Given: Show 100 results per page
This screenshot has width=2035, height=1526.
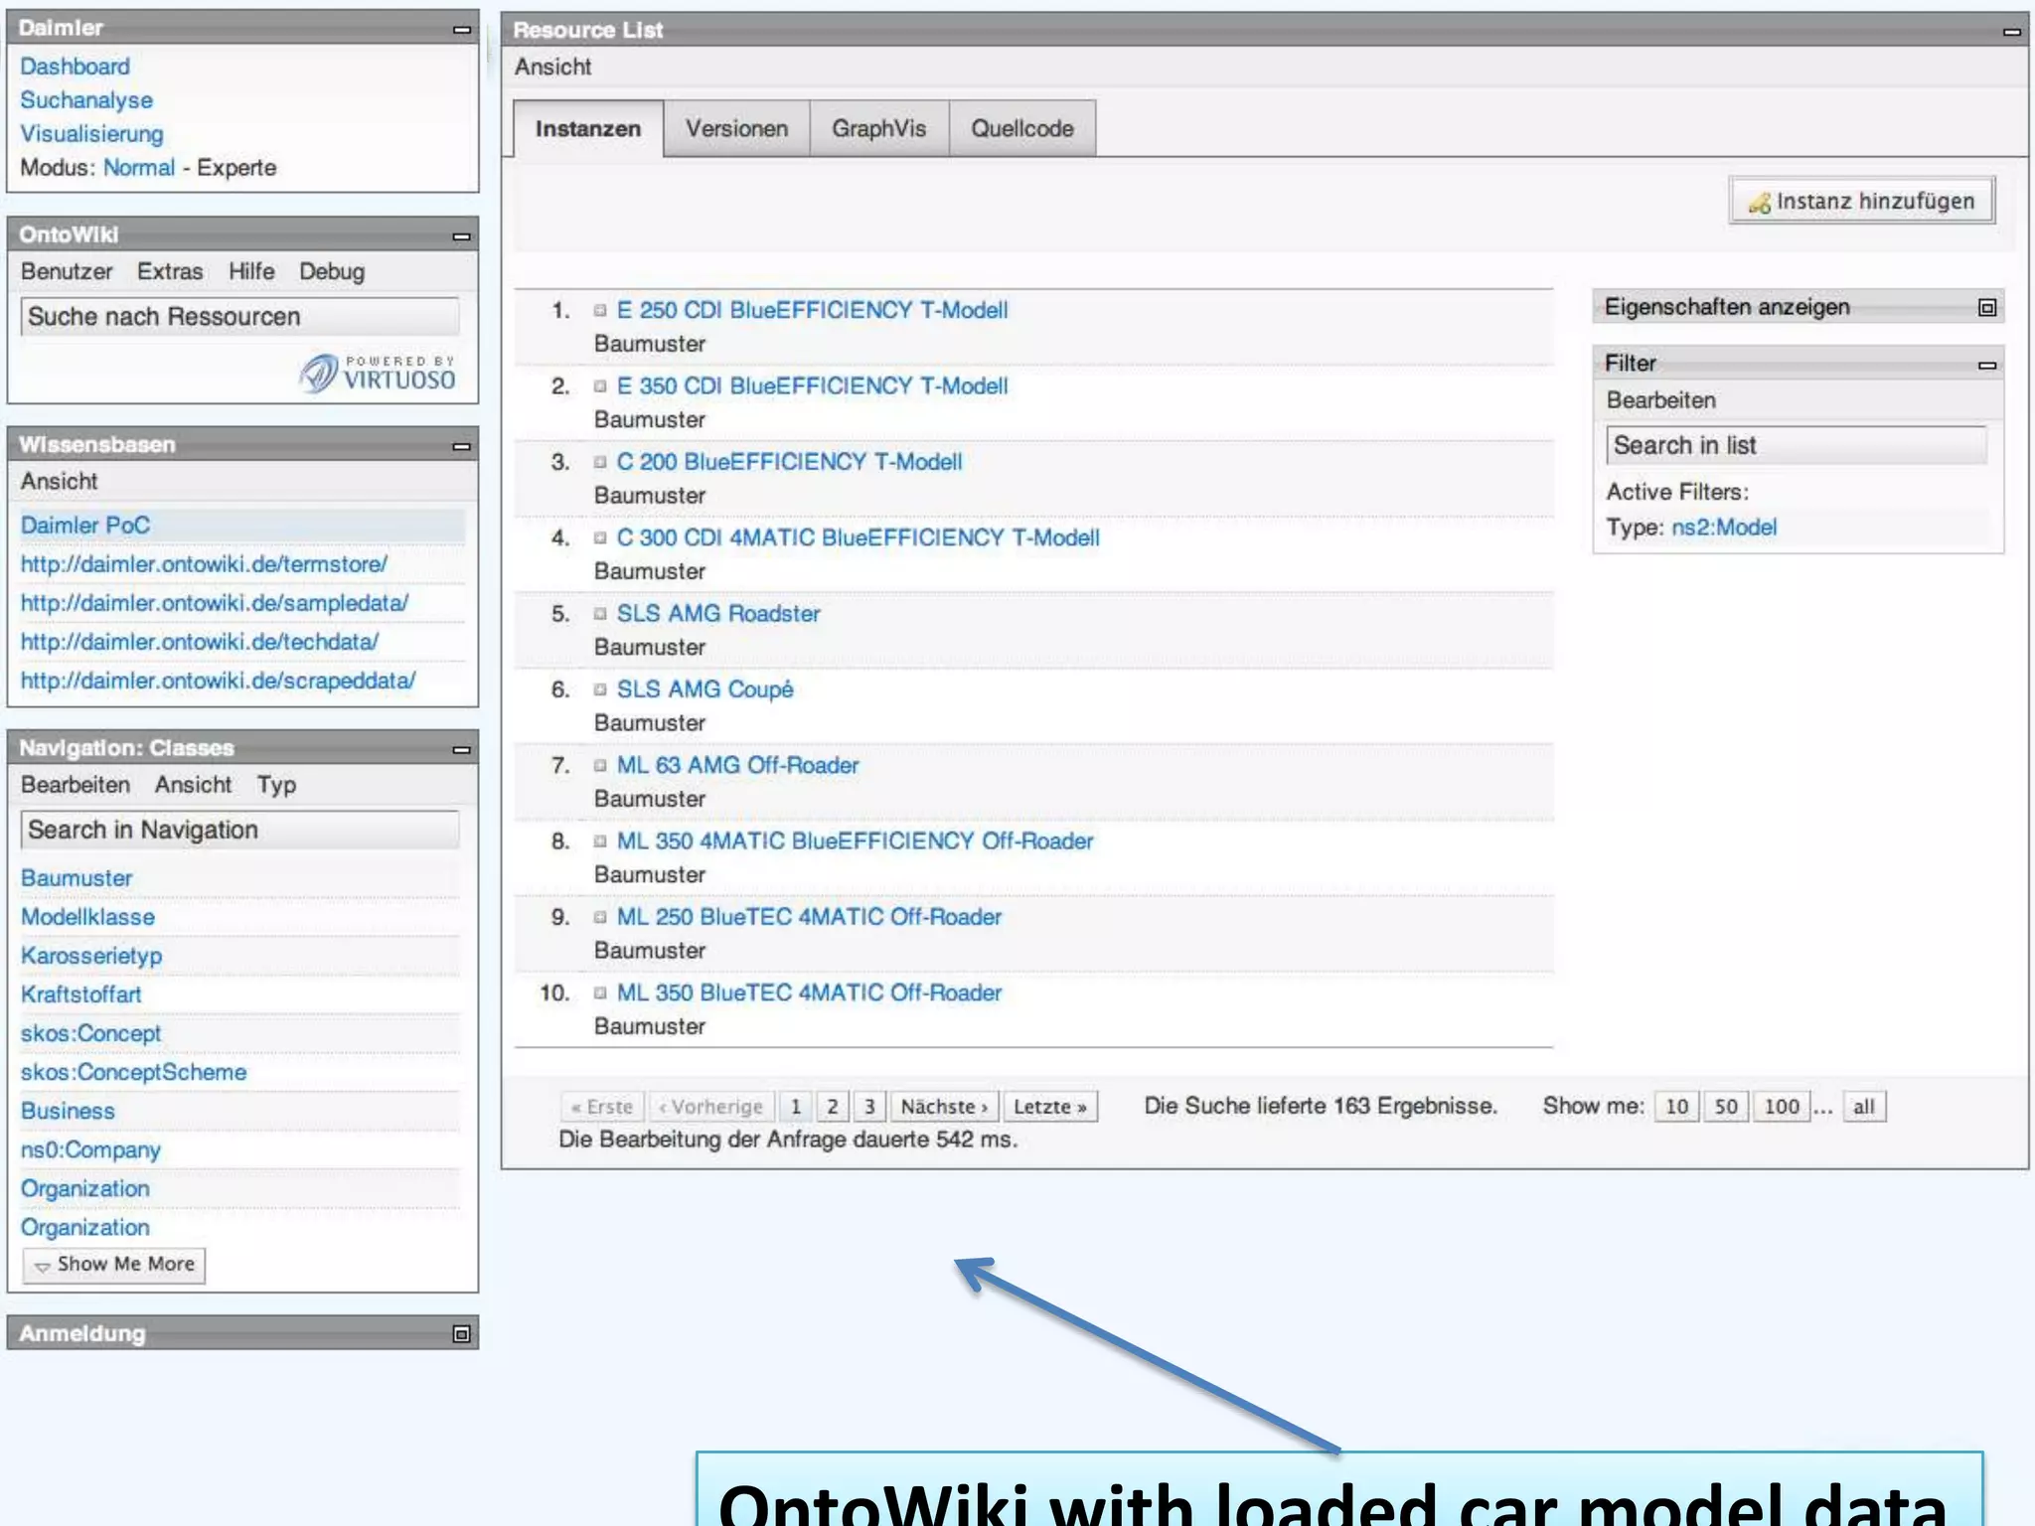Looking at the screenshot, I should click(1782, 1107).
